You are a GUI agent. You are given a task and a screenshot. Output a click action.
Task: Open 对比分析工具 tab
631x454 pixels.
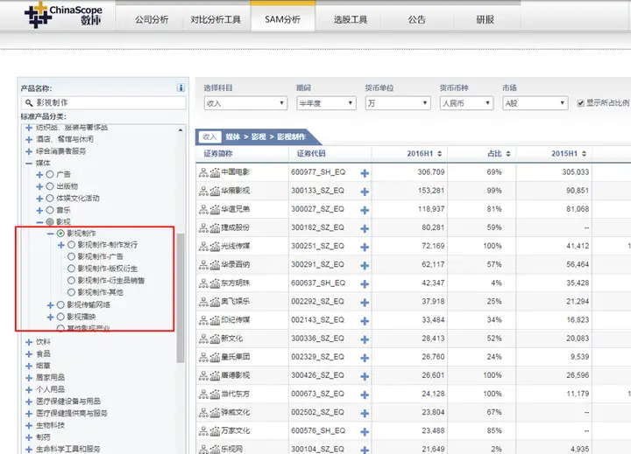216,19
